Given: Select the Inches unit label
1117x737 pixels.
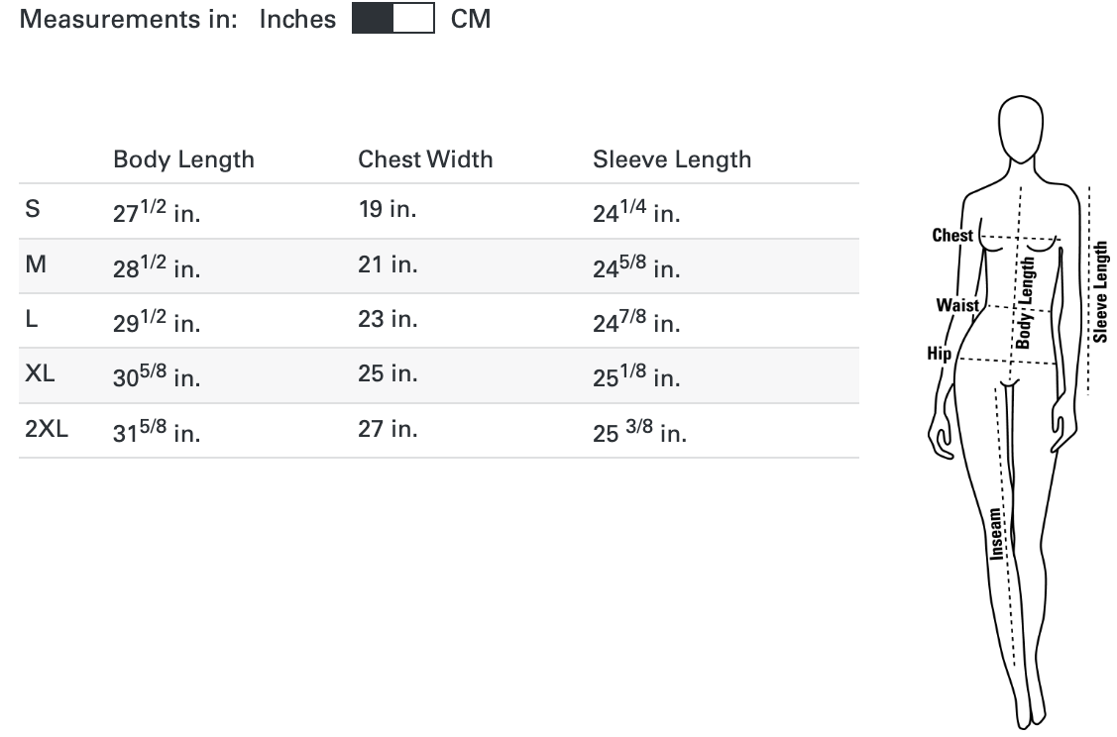Looking at the screenshot, I should (297, 19).
